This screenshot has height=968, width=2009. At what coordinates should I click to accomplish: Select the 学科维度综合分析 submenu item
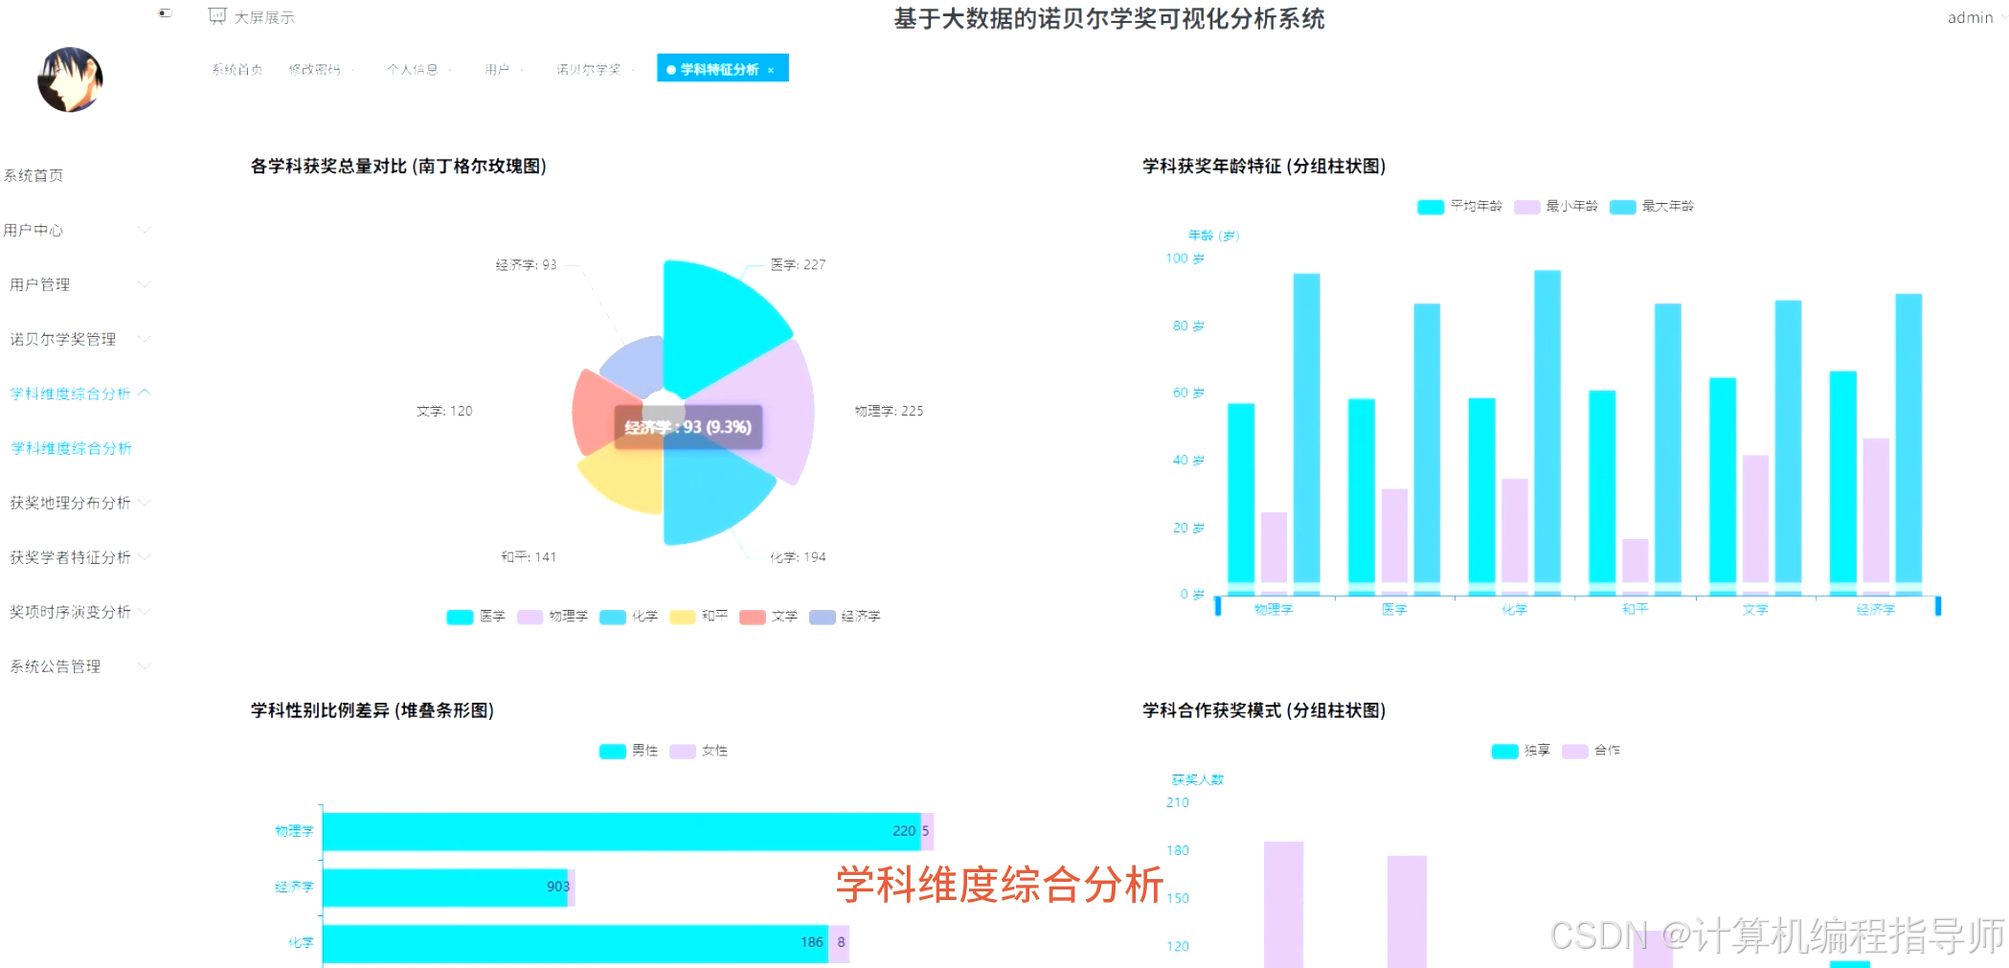(71, 448)
